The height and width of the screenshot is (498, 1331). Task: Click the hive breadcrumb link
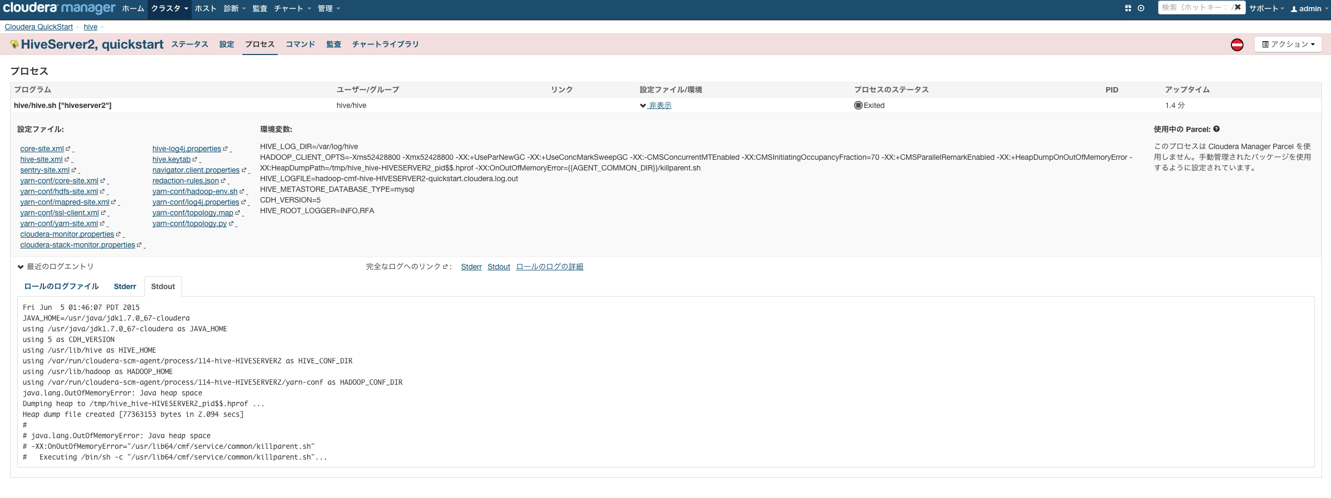(x=90, y=27)
